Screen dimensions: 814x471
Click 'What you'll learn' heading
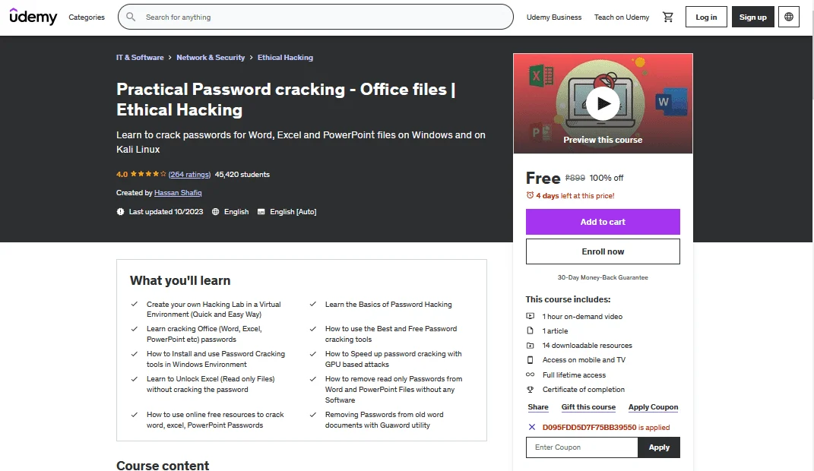click(x=180, y=280)
